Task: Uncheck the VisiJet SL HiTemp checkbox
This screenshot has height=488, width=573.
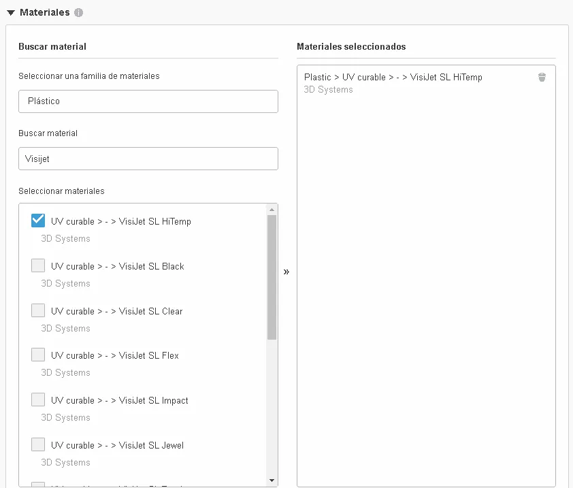Action: click(x=38, y=221)
